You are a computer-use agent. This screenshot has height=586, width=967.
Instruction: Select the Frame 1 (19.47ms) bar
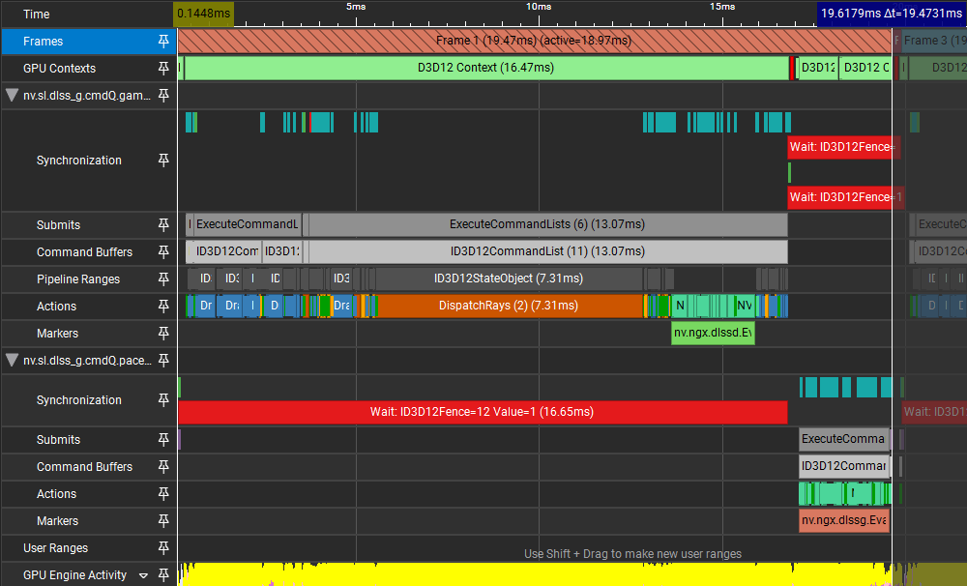534,41
